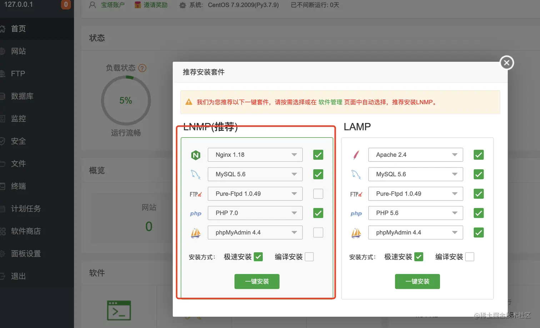Follow the 软件管理 link in notice
The height and width of the screenshot is (328, 540).
point(330,102)
